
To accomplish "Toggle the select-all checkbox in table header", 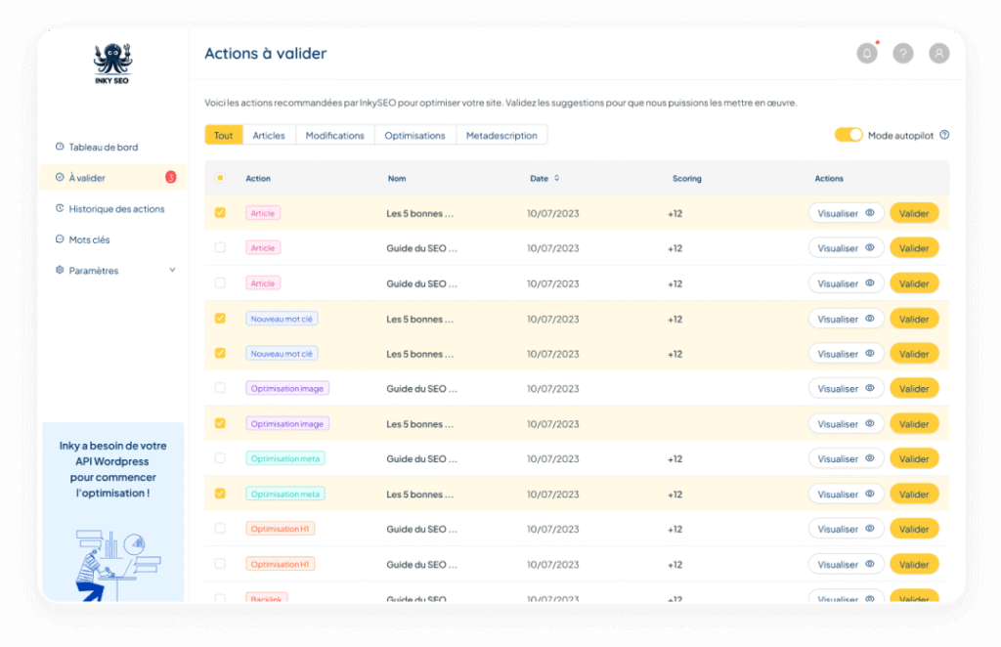I will 220,178.
